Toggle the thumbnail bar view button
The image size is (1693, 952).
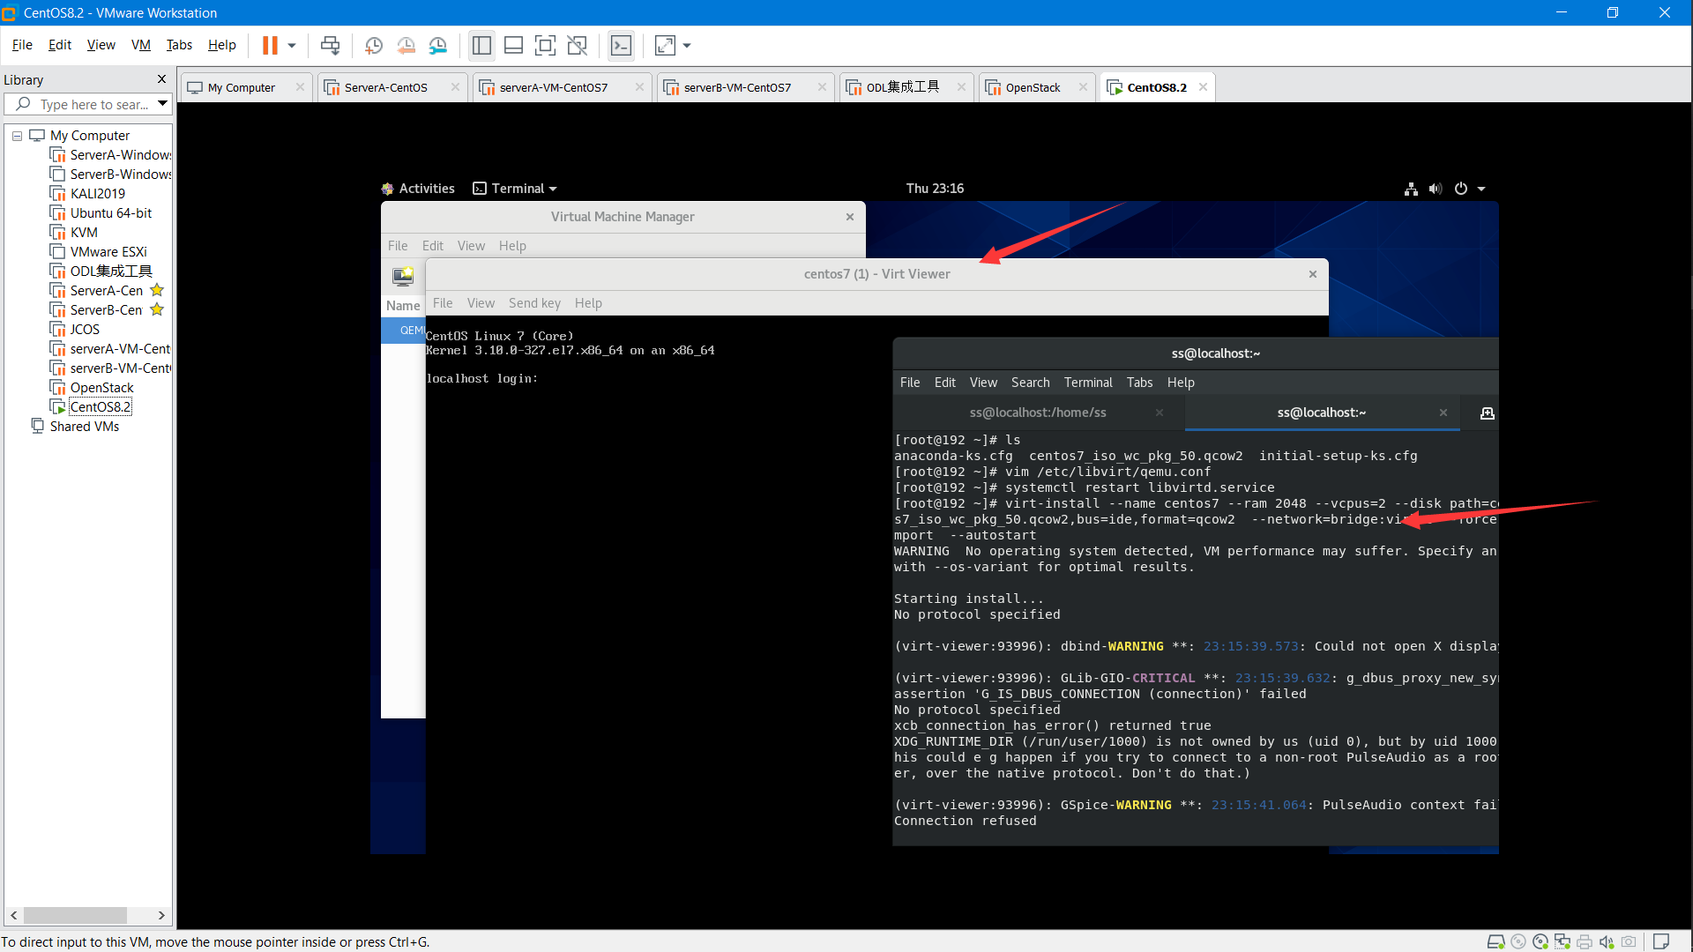point(513,46)
